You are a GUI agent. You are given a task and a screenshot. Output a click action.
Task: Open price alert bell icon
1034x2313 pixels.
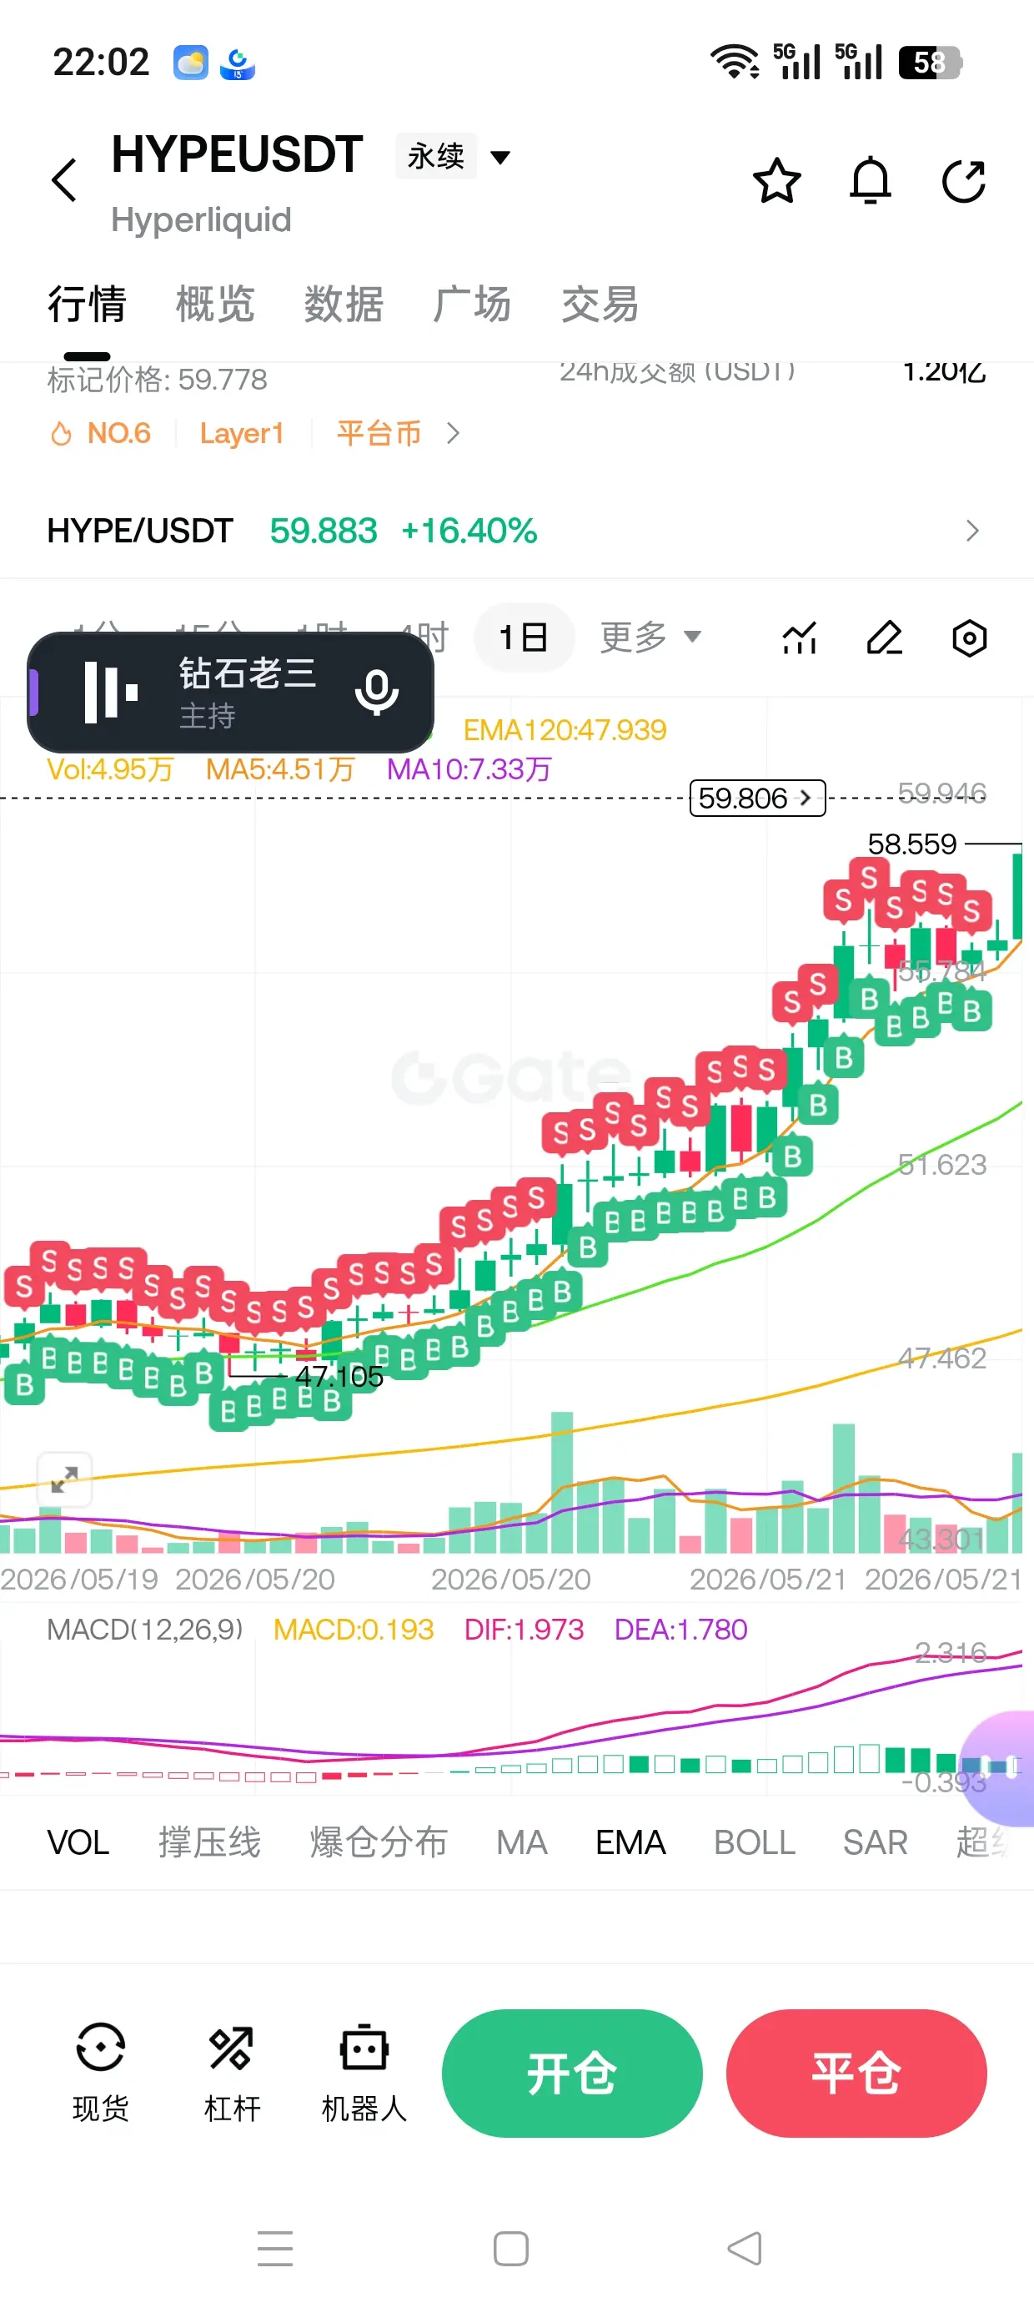coord(870,181)
